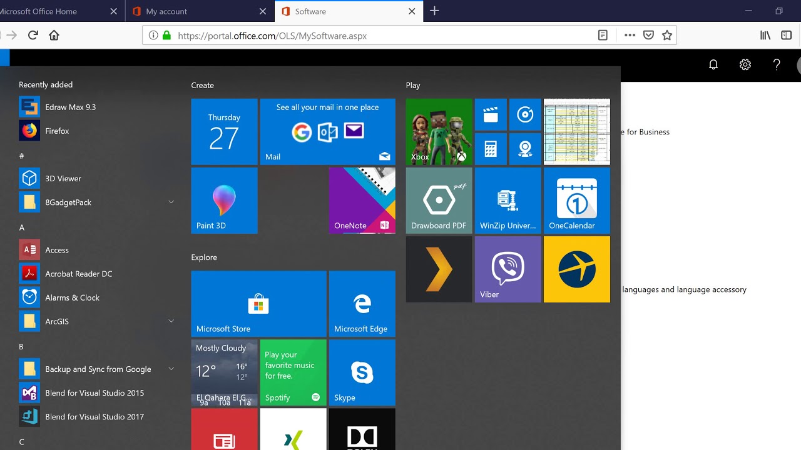Open Edraw Max 9.3 from Recently added
This screenshot has height=450, width=801.
[x=97, y=107]
